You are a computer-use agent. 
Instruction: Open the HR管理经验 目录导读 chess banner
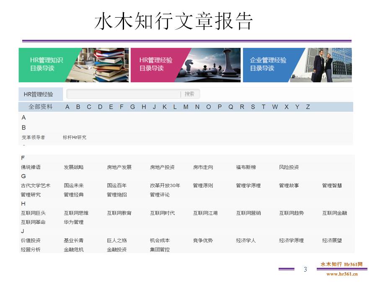tap(185, 65)
